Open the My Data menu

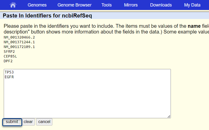(x=192, y=5)
